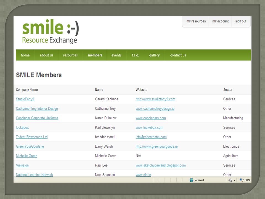Select the name Karl Llewellyn
Viewport: 265px width, 199px height.
[105, 128]
